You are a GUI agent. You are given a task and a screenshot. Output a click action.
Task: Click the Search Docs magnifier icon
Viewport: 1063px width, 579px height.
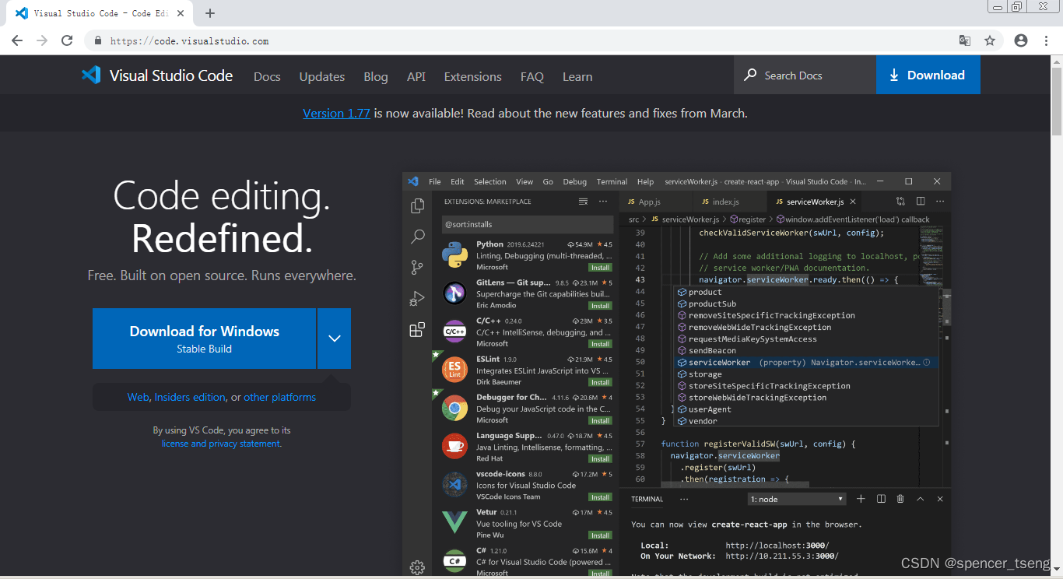click(x=749, y=75)
